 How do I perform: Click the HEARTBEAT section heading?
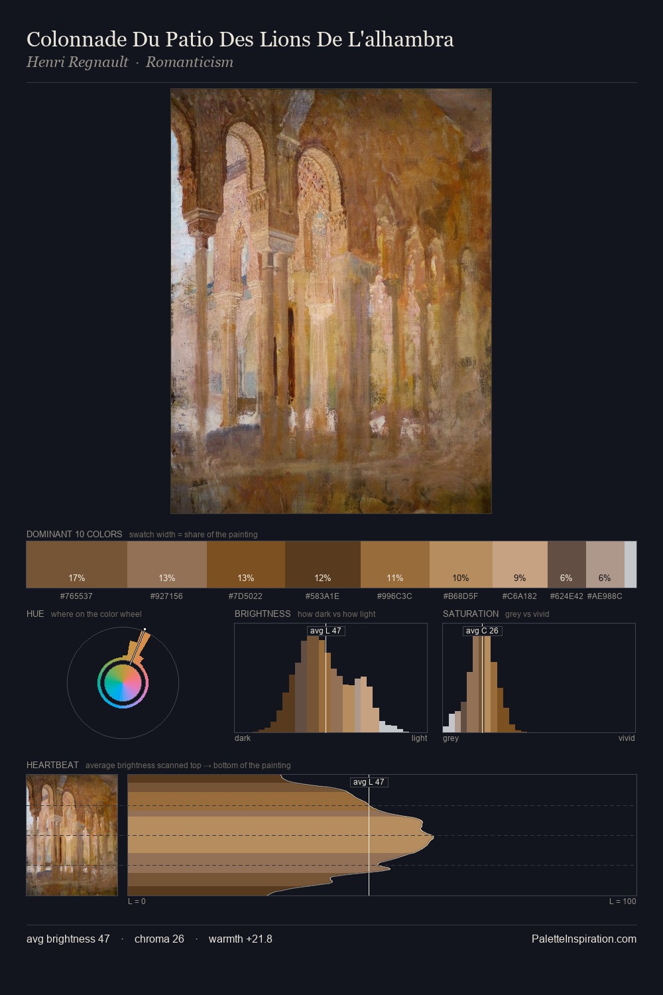(x=52, y=765)
